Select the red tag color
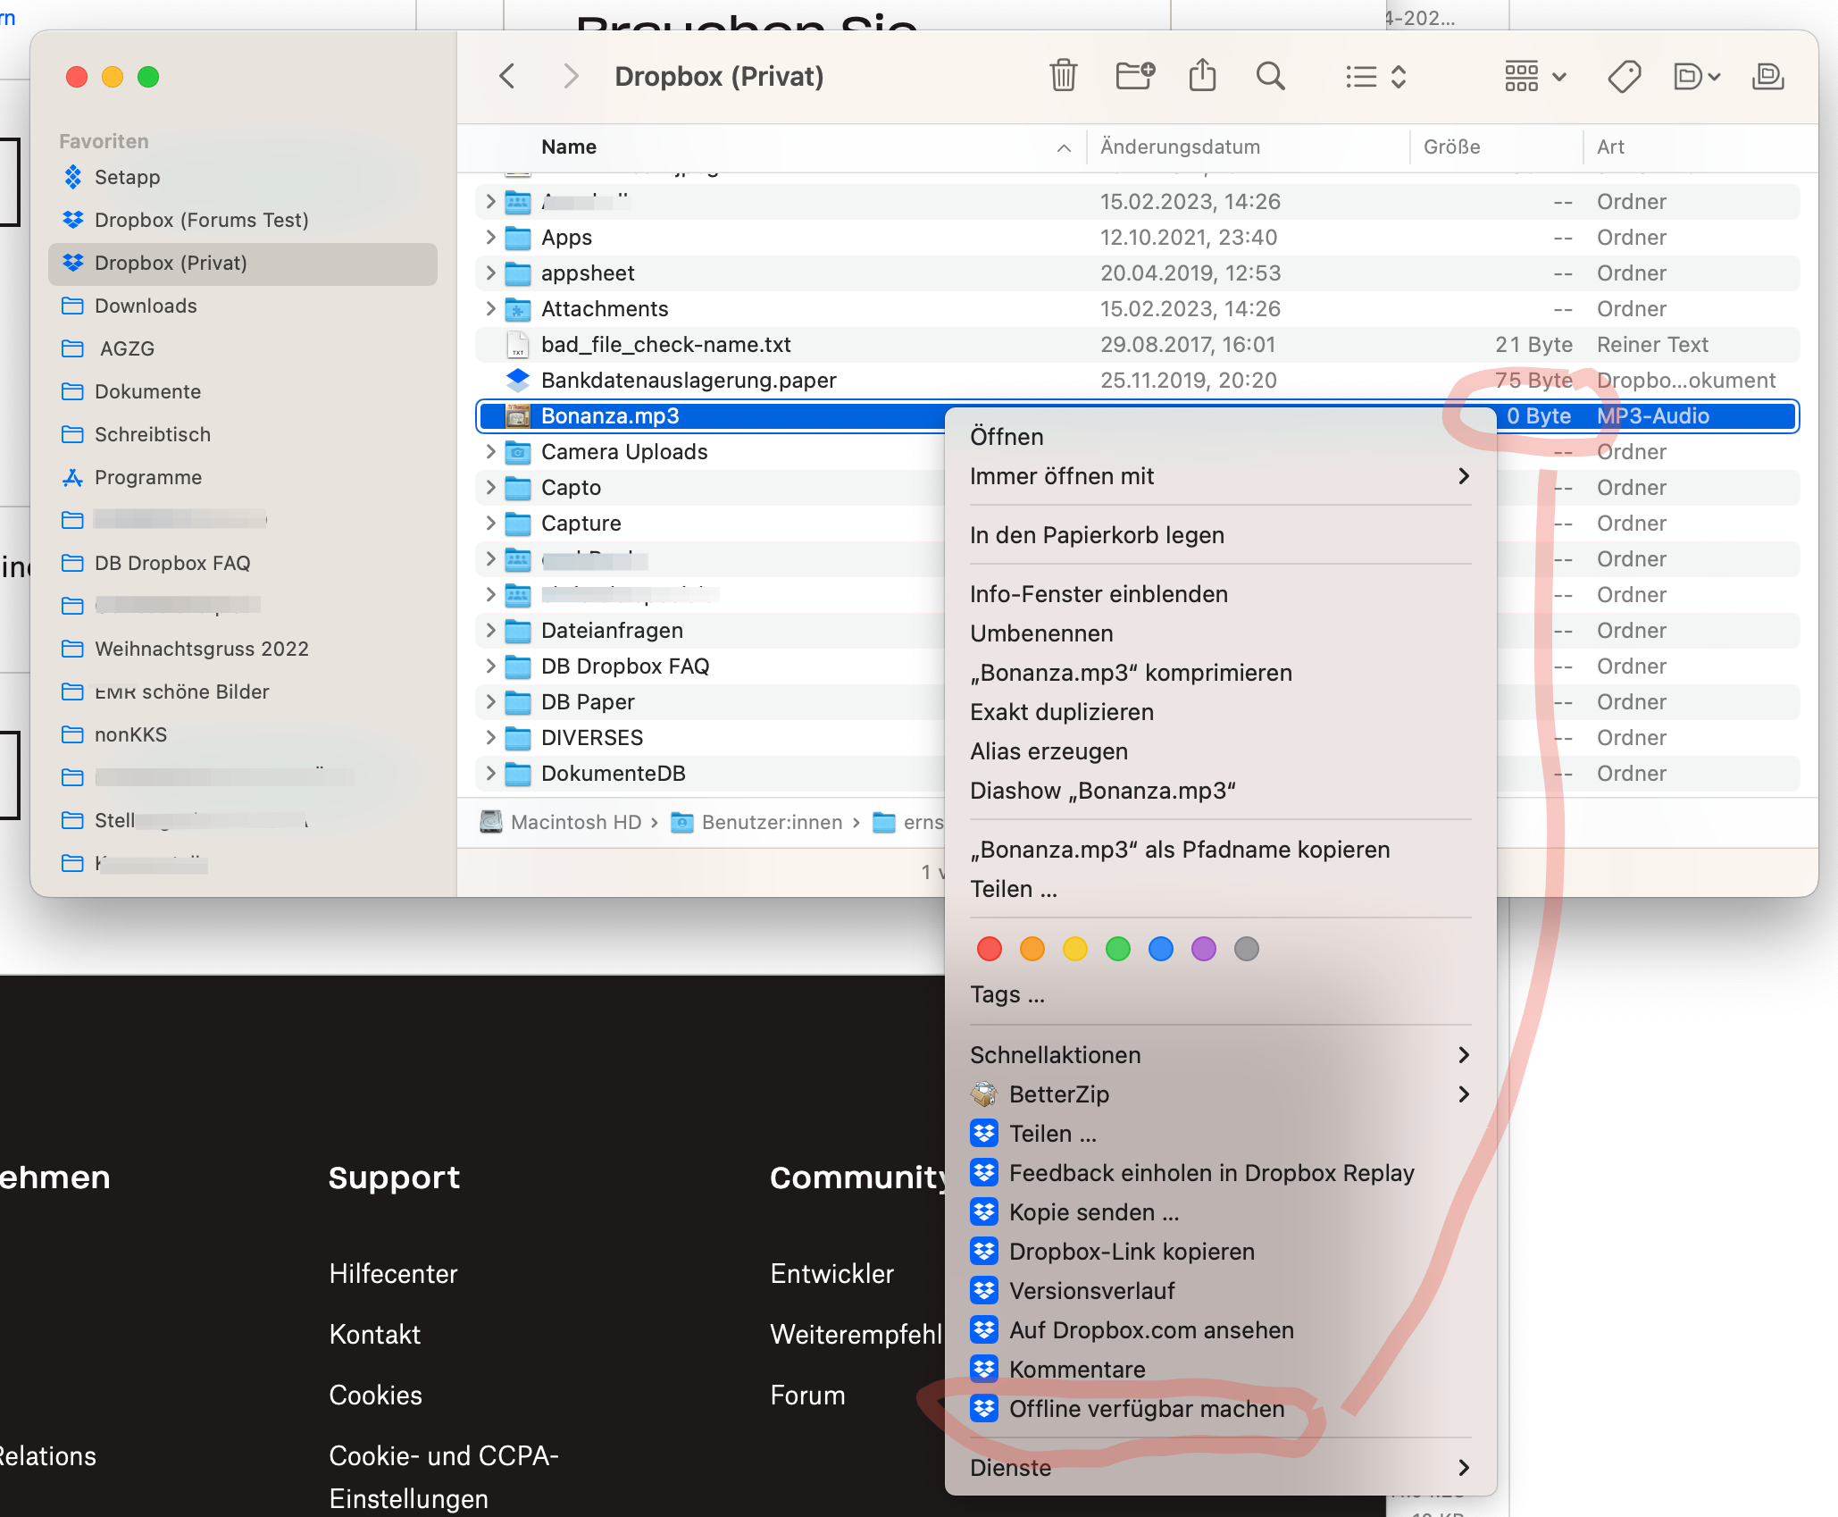 [x=990, y=949]
